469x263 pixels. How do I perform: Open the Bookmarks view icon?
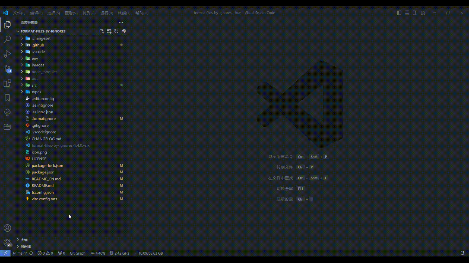tap(7, 98)
